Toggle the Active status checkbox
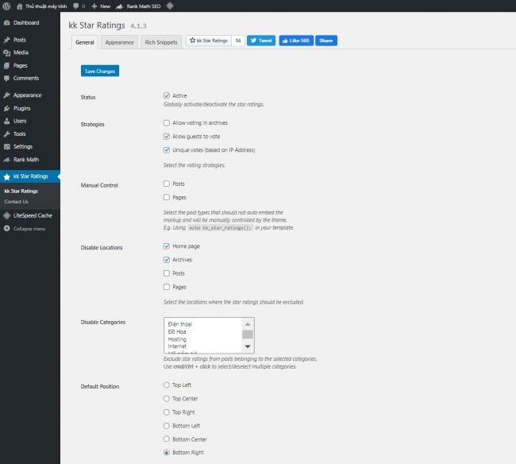This screenshot has height=464, width=516. point(167,95)
